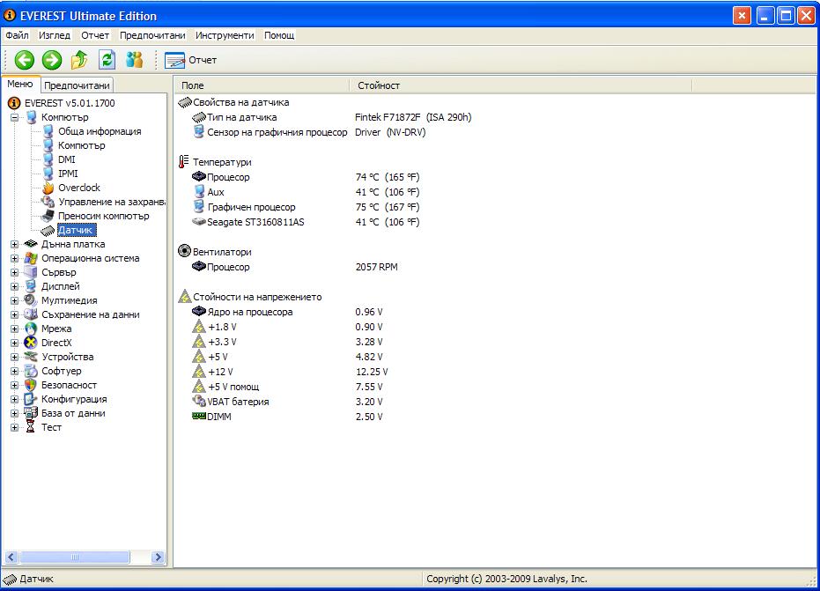Go forward with the green right arrow
The height and width of the screenshot is (591, 820).
[52, 60]
